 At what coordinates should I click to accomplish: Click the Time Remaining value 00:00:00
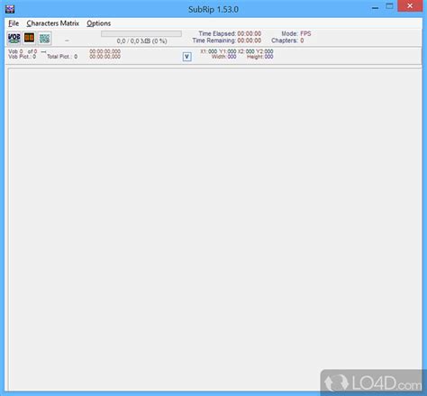(250, 40)
